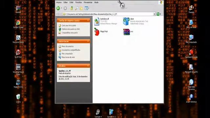
Task: Open the Views mode toolbar button
Action: [x=86, y=8]
